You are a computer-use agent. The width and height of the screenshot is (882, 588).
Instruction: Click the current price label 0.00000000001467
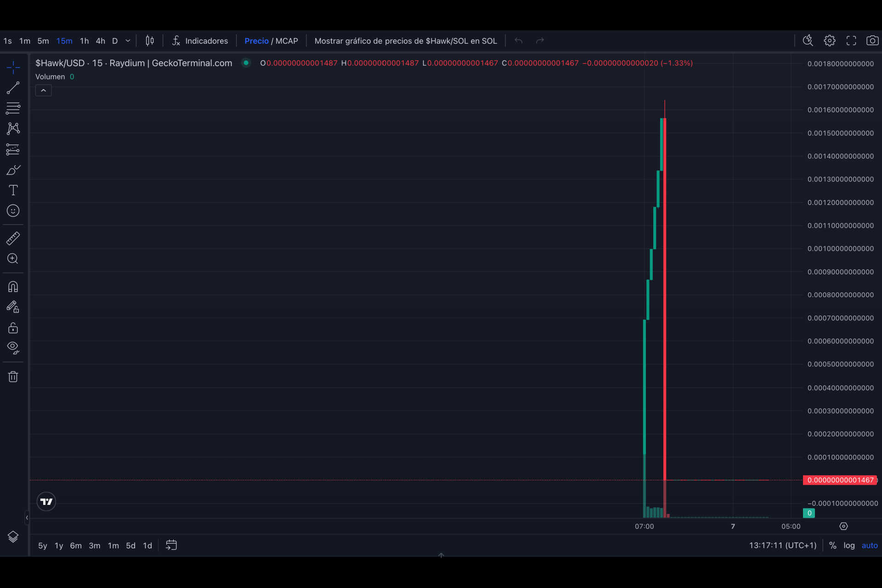coord(840,480)
